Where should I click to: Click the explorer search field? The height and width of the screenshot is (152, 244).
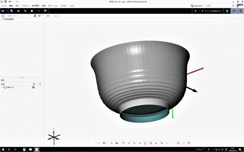tap(19, 16)
